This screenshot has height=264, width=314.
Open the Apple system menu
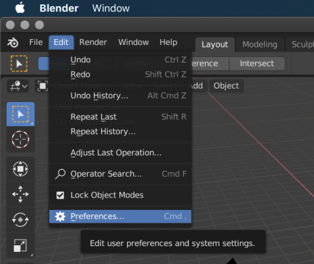20,8
